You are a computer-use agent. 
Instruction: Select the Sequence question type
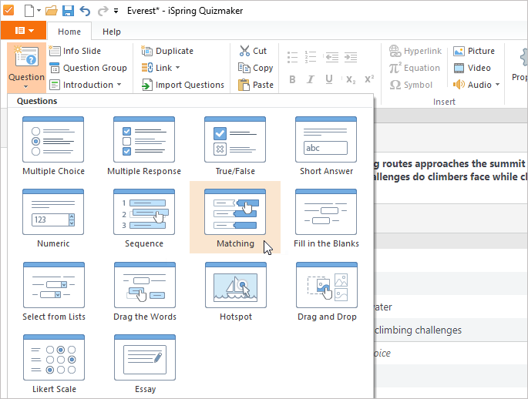[x=144, y=218]
